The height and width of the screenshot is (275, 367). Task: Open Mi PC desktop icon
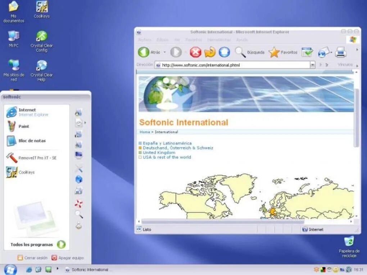tap(14, 39)
